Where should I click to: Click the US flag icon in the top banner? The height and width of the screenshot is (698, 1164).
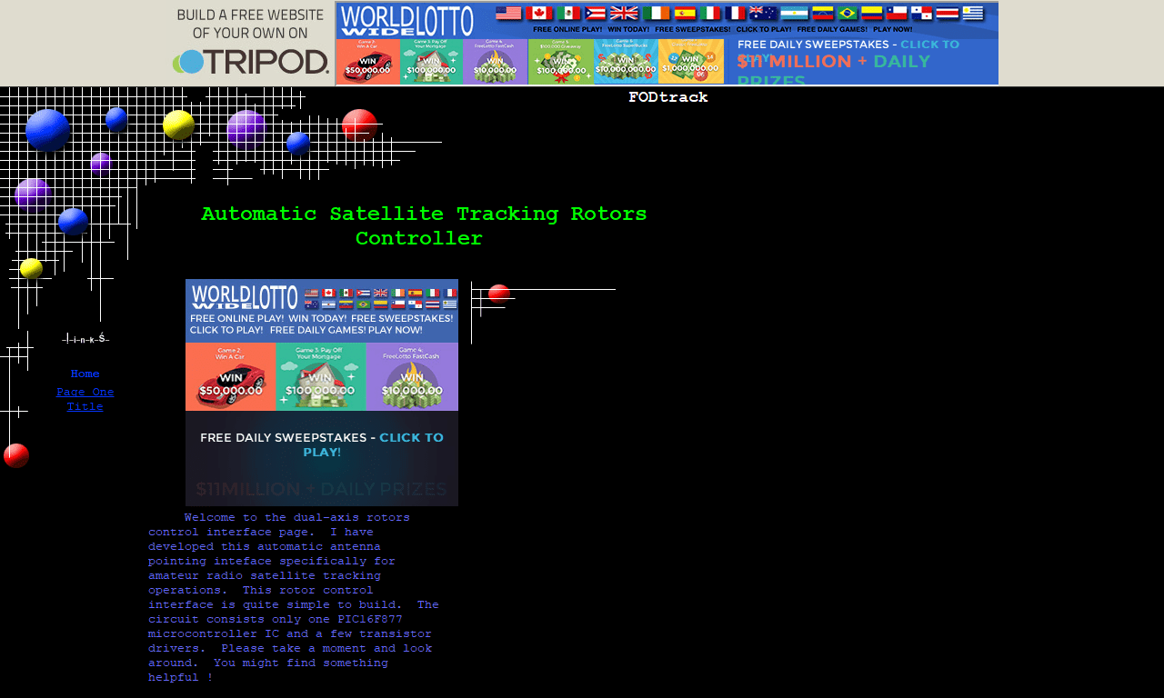click(x=508, y=13)
